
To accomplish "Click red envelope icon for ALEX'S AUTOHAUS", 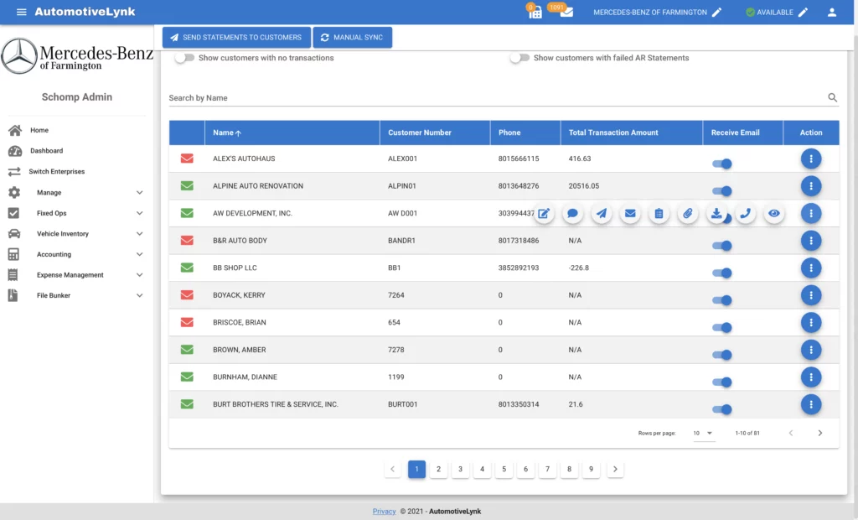I will [187, 159].
